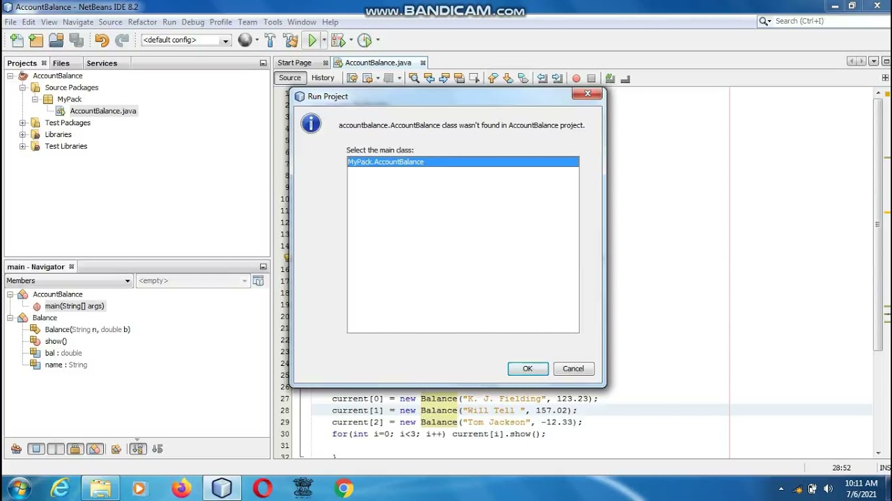892x501 pixels.
Task: Switch to the Services tab
Action: 102,63
